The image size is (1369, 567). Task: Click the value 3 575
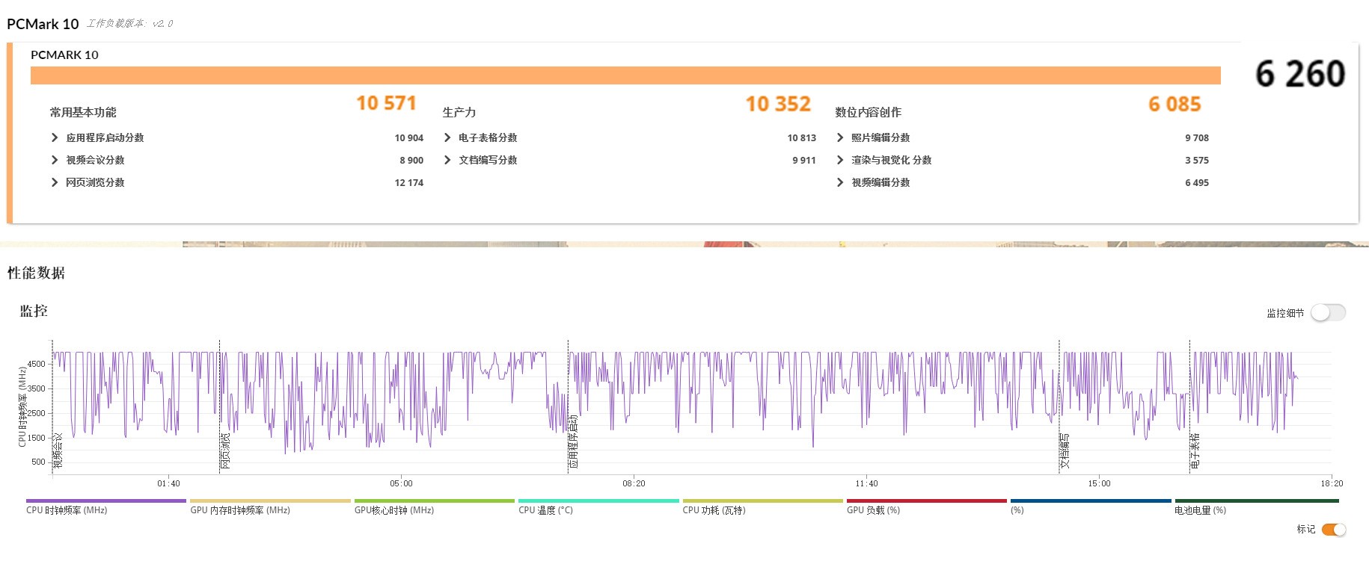coord(1197,160)
